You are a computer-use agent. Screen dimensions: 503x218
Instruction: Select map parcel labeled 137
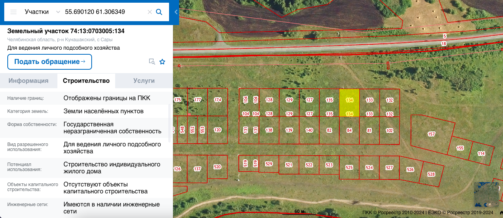(x=198, y=169)
